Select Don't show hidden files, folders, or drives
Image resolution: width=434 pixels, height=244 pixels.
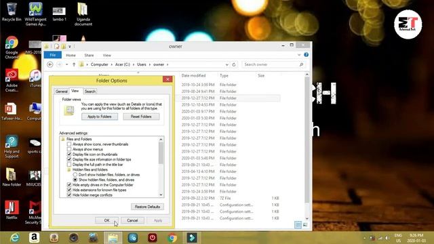click(x=75, y=175)
